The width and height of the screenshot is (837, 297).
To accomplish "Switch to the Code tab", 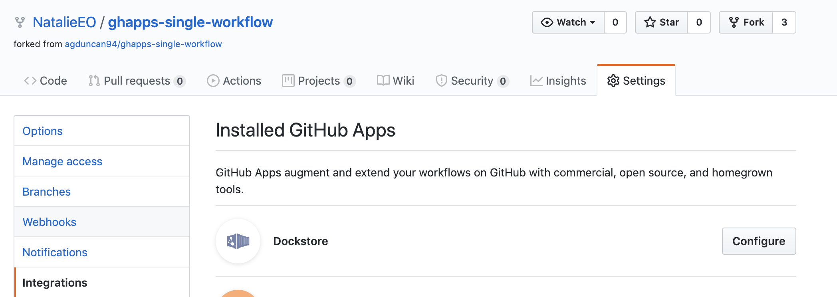I will coord(45,81).
